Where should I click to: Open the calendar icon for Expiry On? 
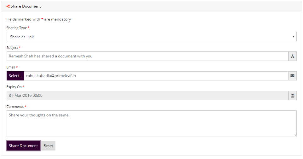coord(292,96)
